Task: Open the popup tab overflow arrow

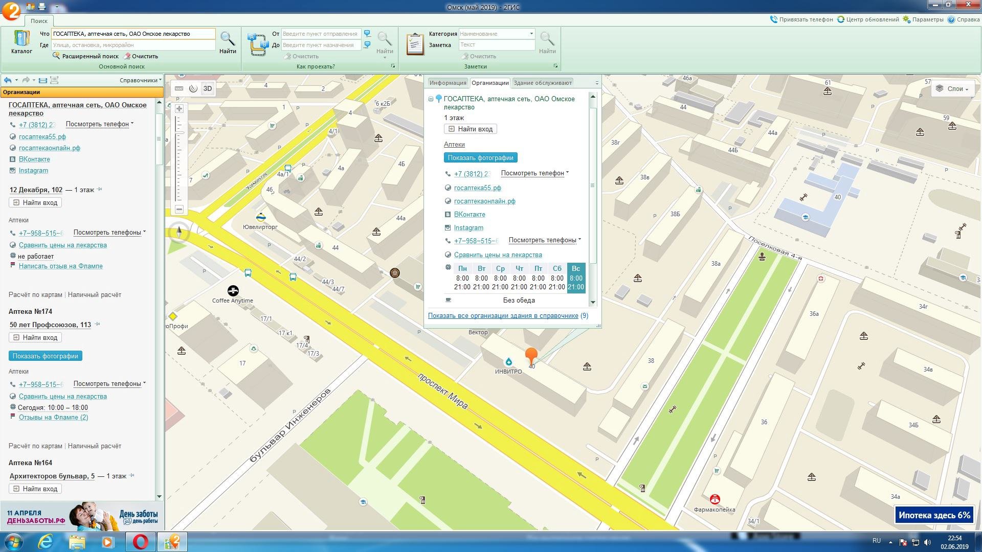Action: [597, 83]
